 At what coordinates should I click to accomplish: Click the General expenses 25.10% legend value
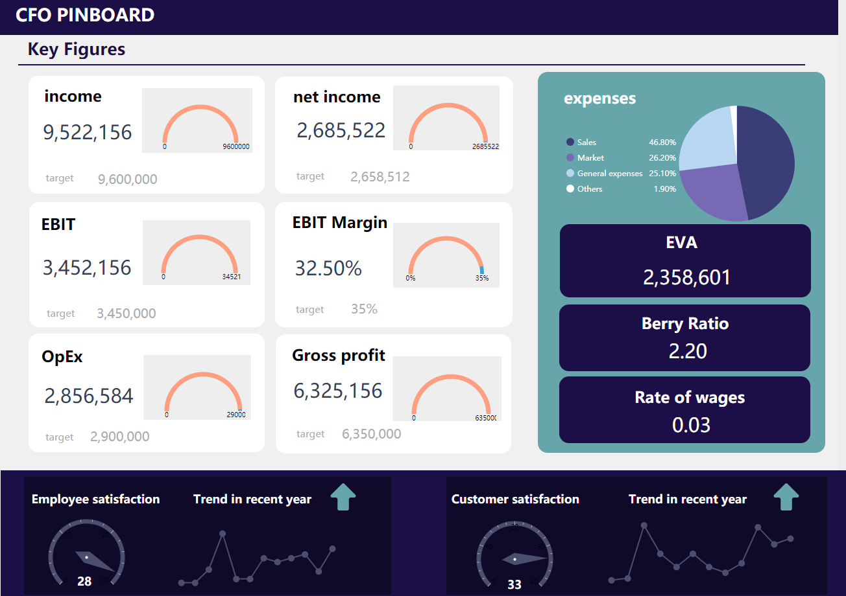pos(662,173)
